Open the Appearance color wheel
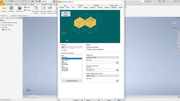180x101 pixels. [x=20, y=8]
